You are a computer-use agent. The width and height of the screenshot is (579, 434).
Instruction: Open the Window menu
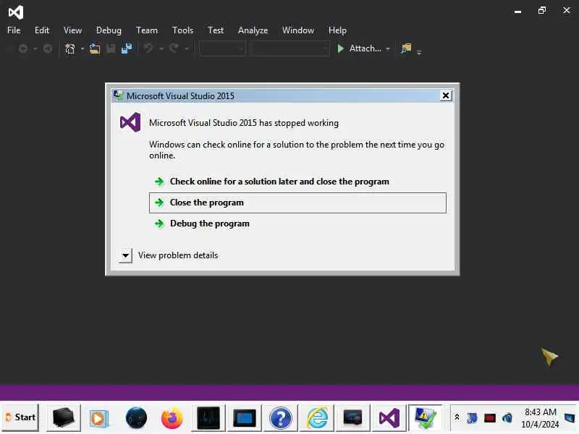pyautogui.click(x=298, y=30)
